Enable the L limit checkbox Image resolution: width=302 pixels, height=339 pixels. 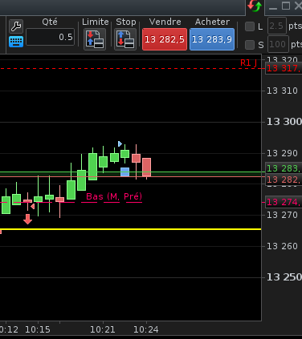(x=250, y=26)
